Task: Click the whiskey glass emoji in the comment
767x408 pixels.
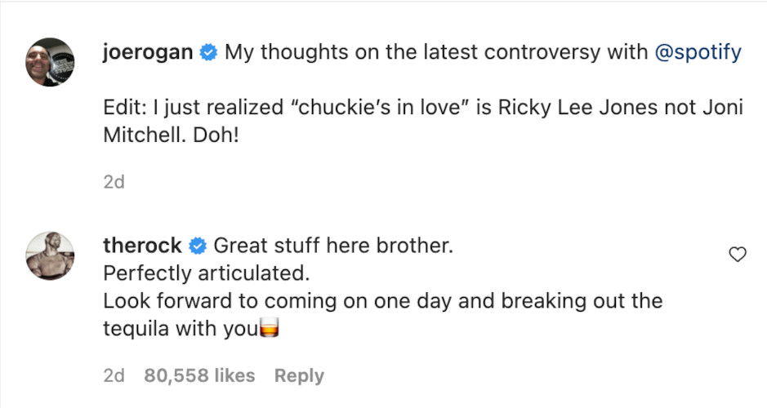Action: (270, 330)
